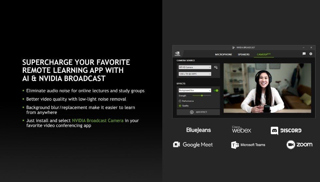The height and width of the screenshot is (182, 320).
Task: Open the 1280 x 720 @ 30FPS resolution dropdown
Action: pos(195,74)
